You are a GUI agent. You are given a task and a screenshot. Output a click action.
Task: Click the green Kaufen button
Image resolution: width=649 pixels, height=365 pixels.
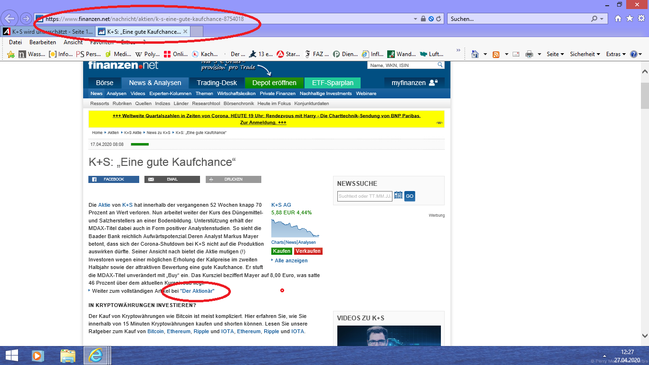282,251
